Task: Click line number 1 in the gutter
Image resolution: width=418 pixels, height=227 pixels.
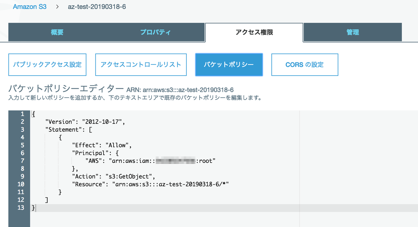Action: coord(22,114)
